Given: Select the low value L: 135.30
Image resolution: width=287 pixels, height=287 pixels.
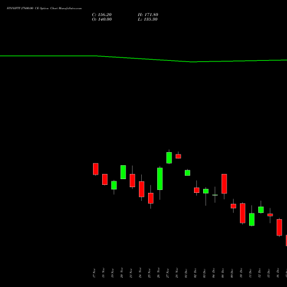Looking at the screenshot, I should coord(148,20).
